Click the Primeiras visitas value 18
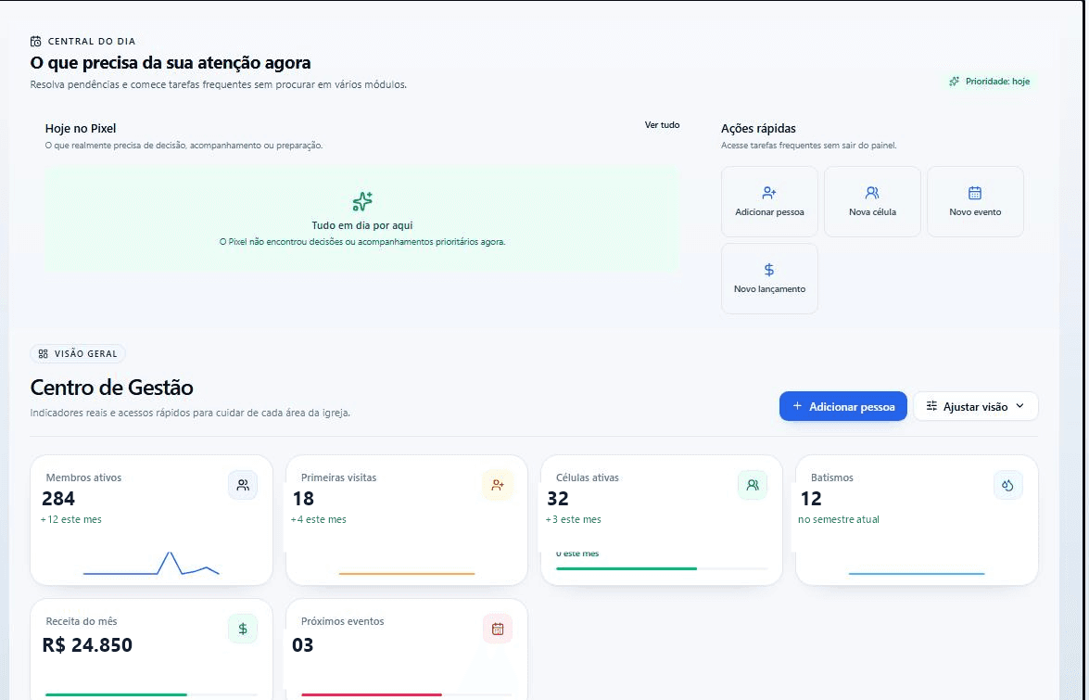The image size is (1089, 700). [303, 499]
